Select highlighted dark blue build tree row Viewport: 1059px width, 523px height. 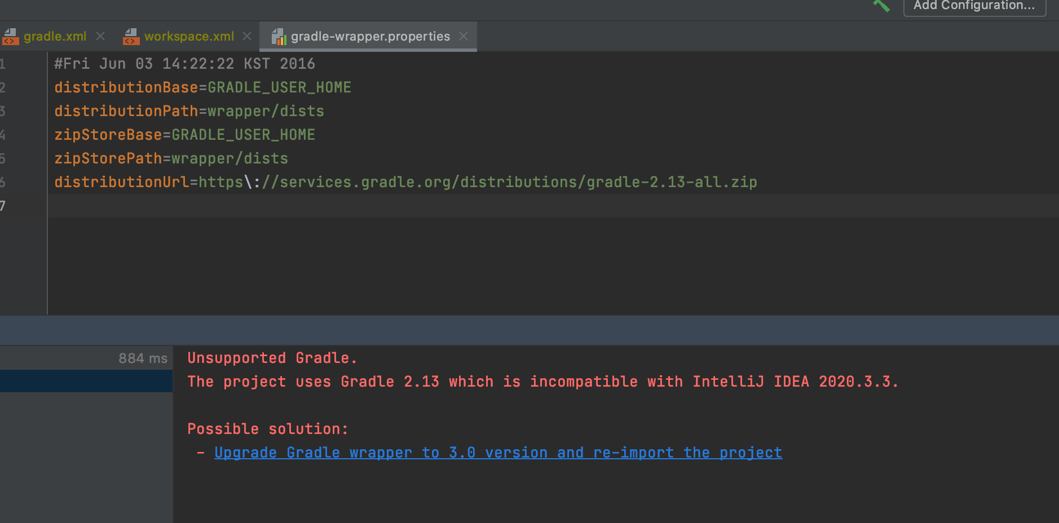pyautogui.click(x=86, y=381)
